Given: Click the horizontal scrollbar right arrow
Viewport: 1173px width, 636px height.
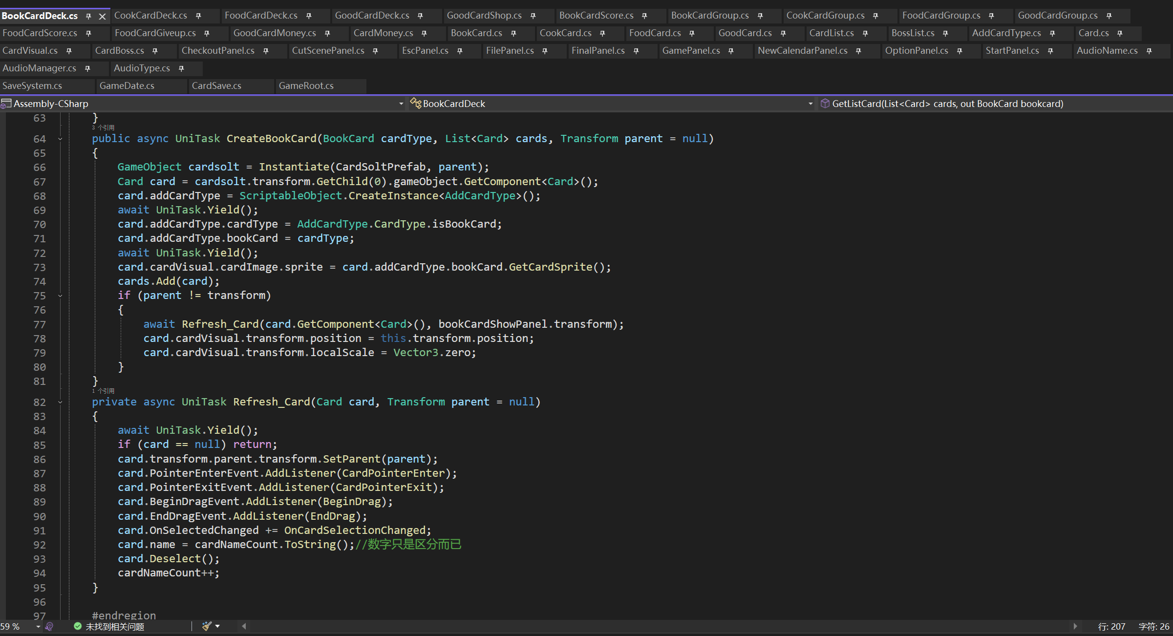Looking at the screenshot, I should [1074, 626].
